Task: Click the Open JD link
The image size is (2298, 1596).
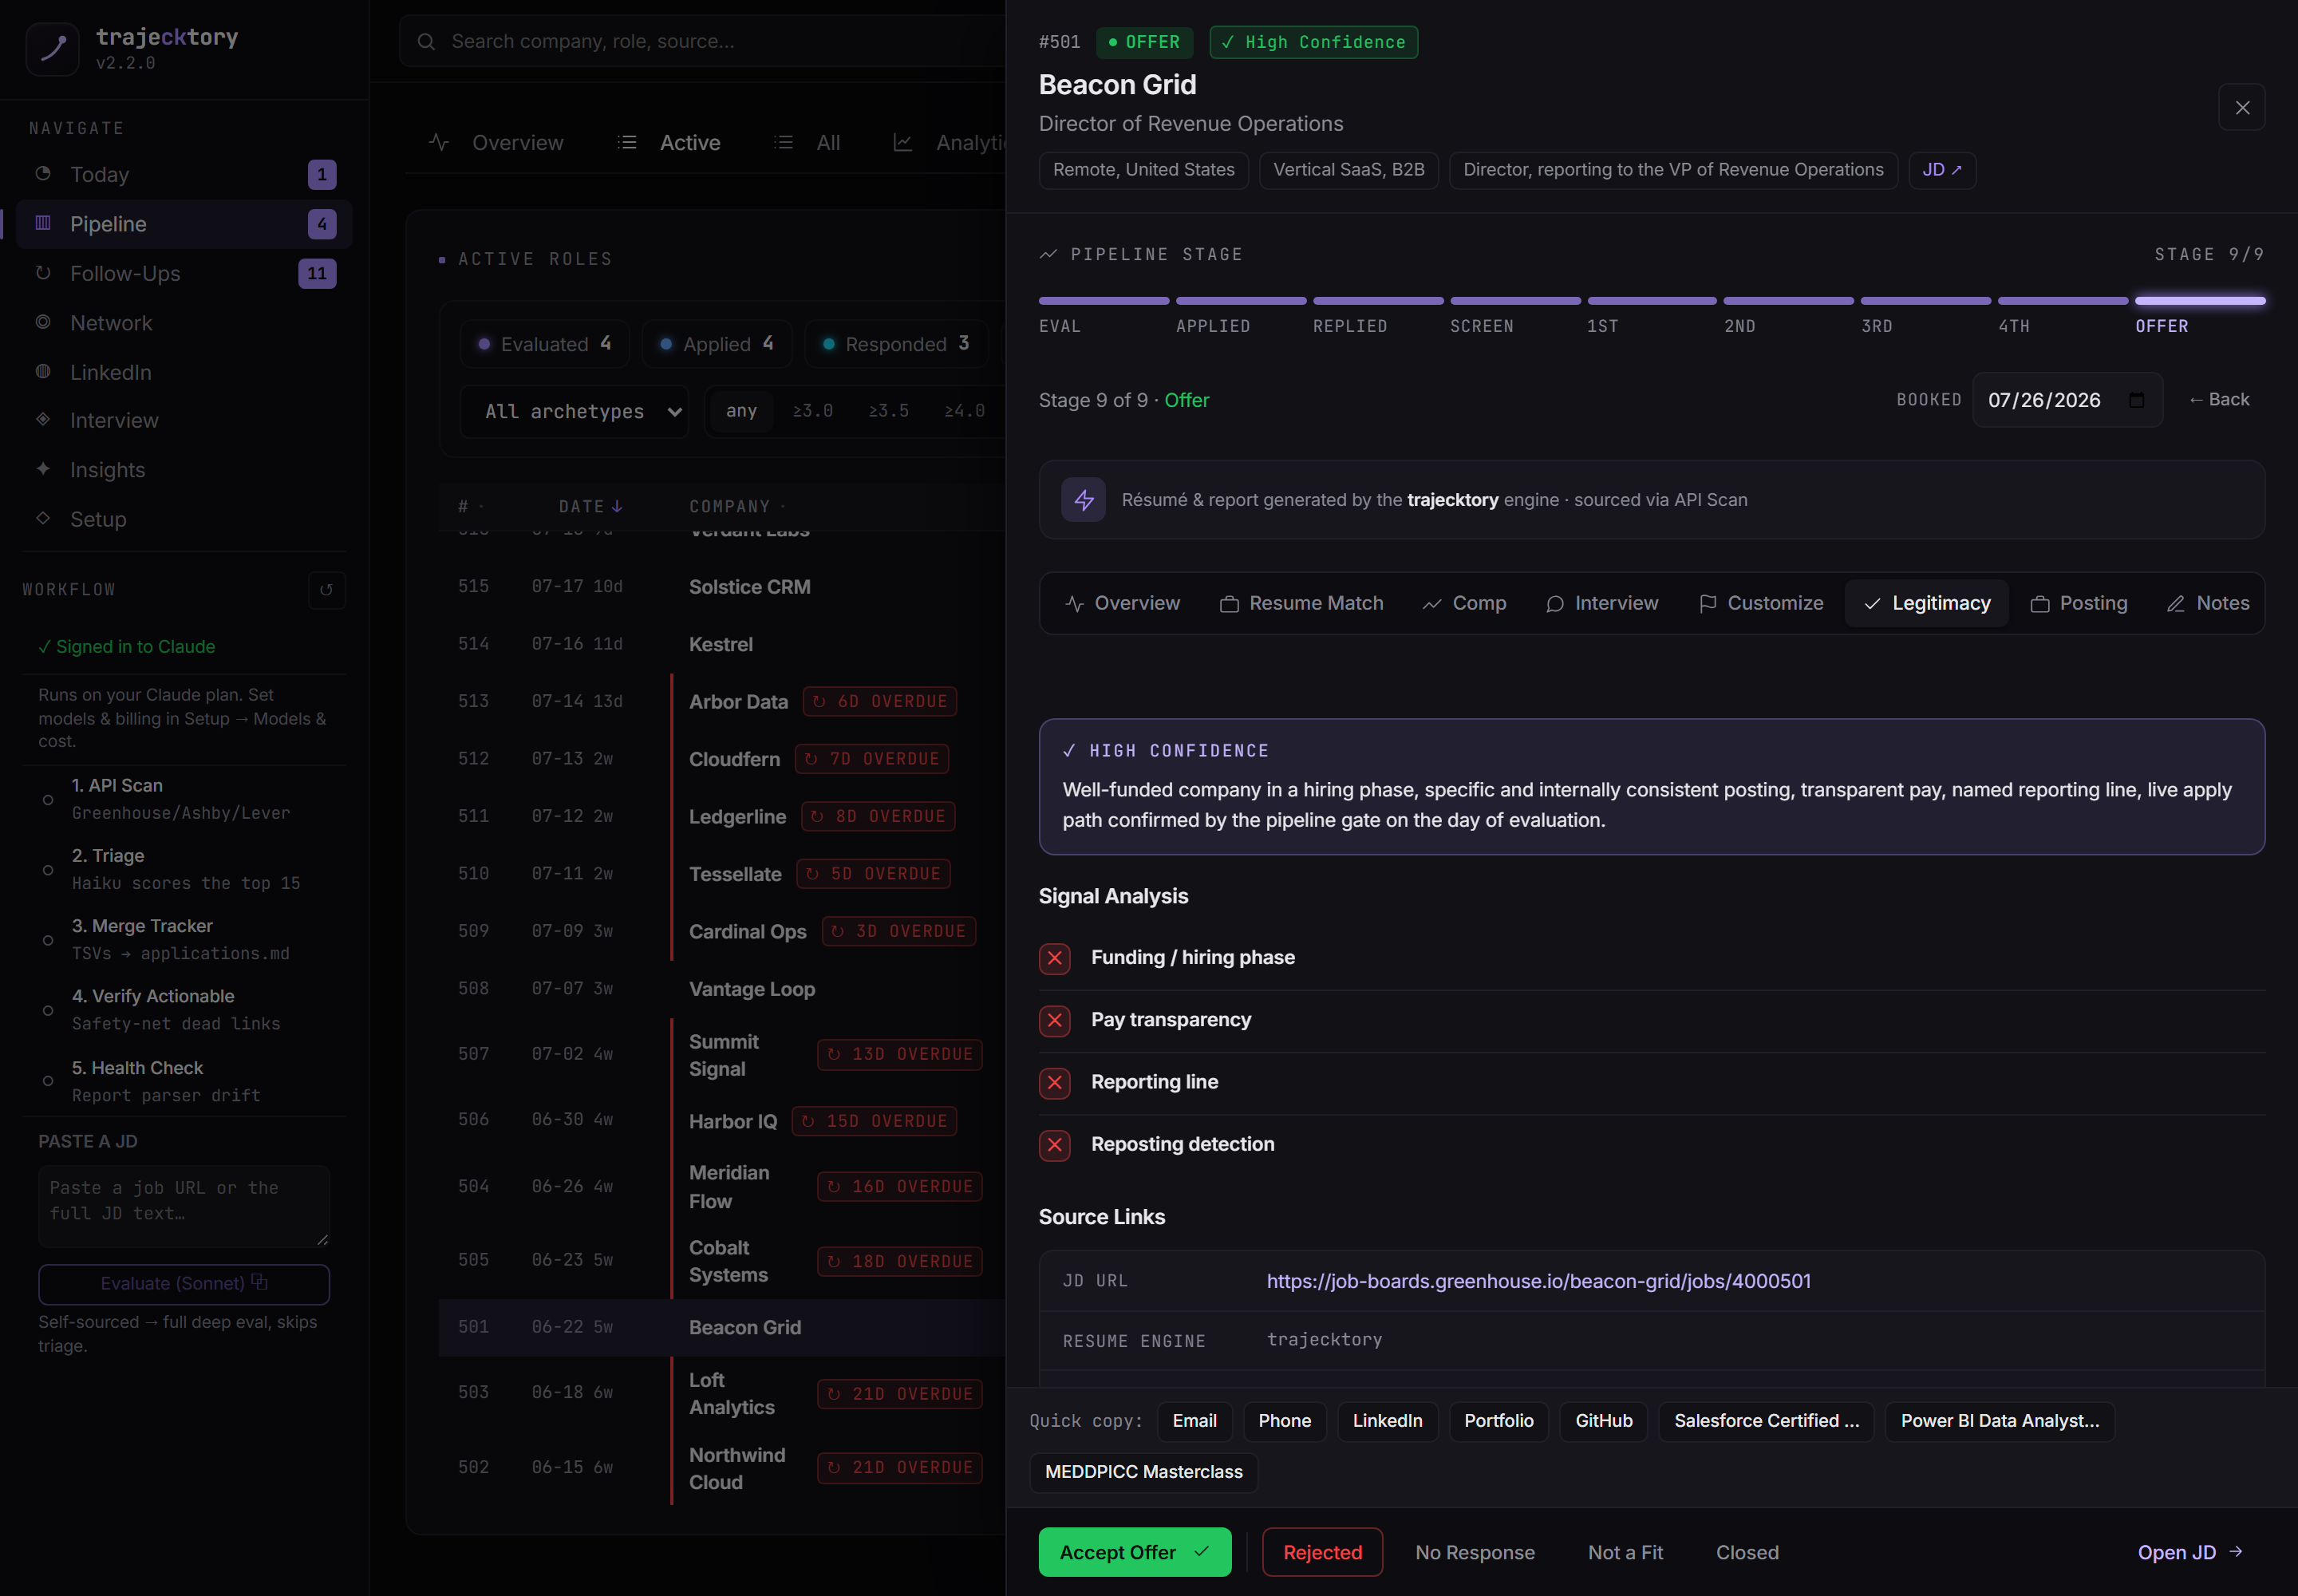Action: pyautogui.click(x=2190, y=1552)
